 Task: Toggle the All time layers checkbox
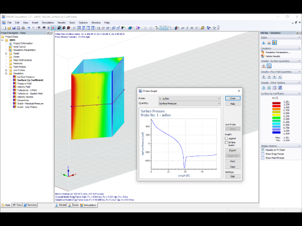tap(226, 143)
